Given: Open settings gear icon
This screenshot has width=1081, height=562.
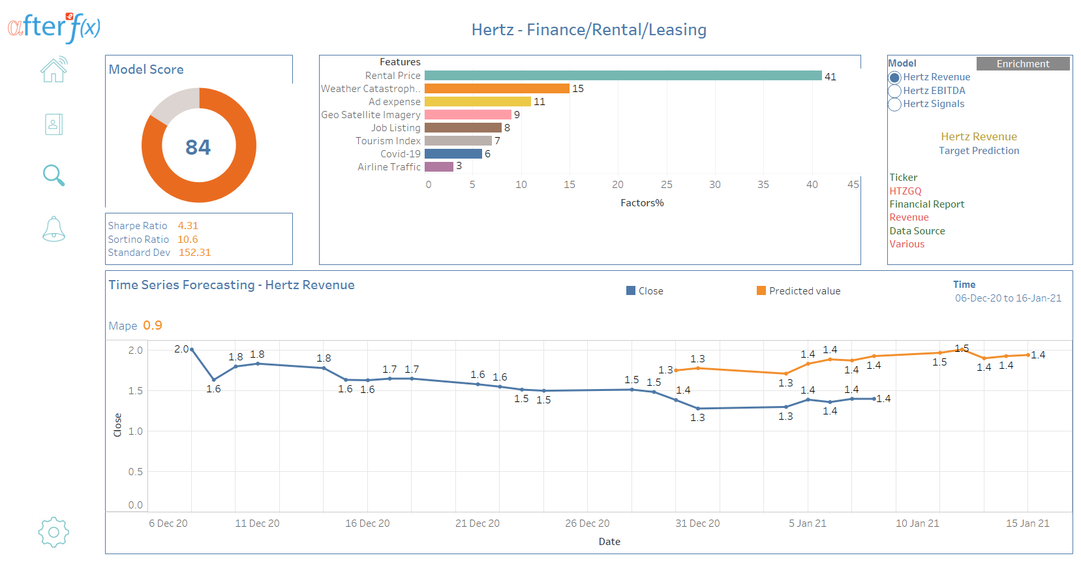Looking at the screenshot, I should (53, 532).
